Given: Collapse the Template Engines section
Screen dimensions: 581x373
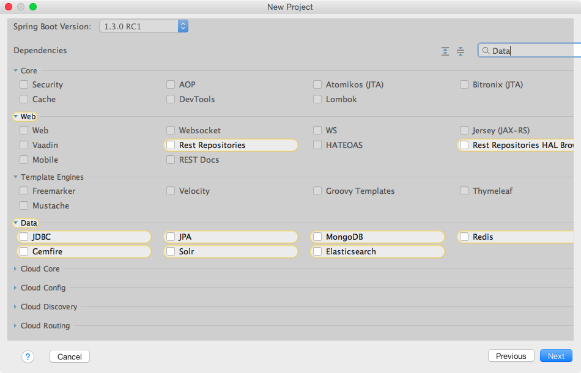Looking at the screenshot, I should pyautogui.click(x=15, y=177).
